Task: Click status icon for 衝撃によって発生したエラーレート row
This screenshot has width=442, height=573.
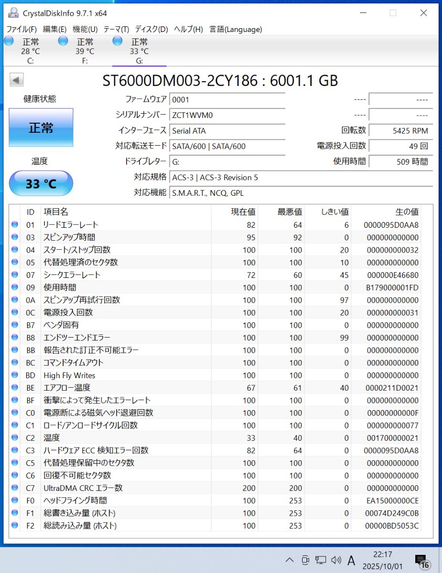Action: [x=15, y=400]
